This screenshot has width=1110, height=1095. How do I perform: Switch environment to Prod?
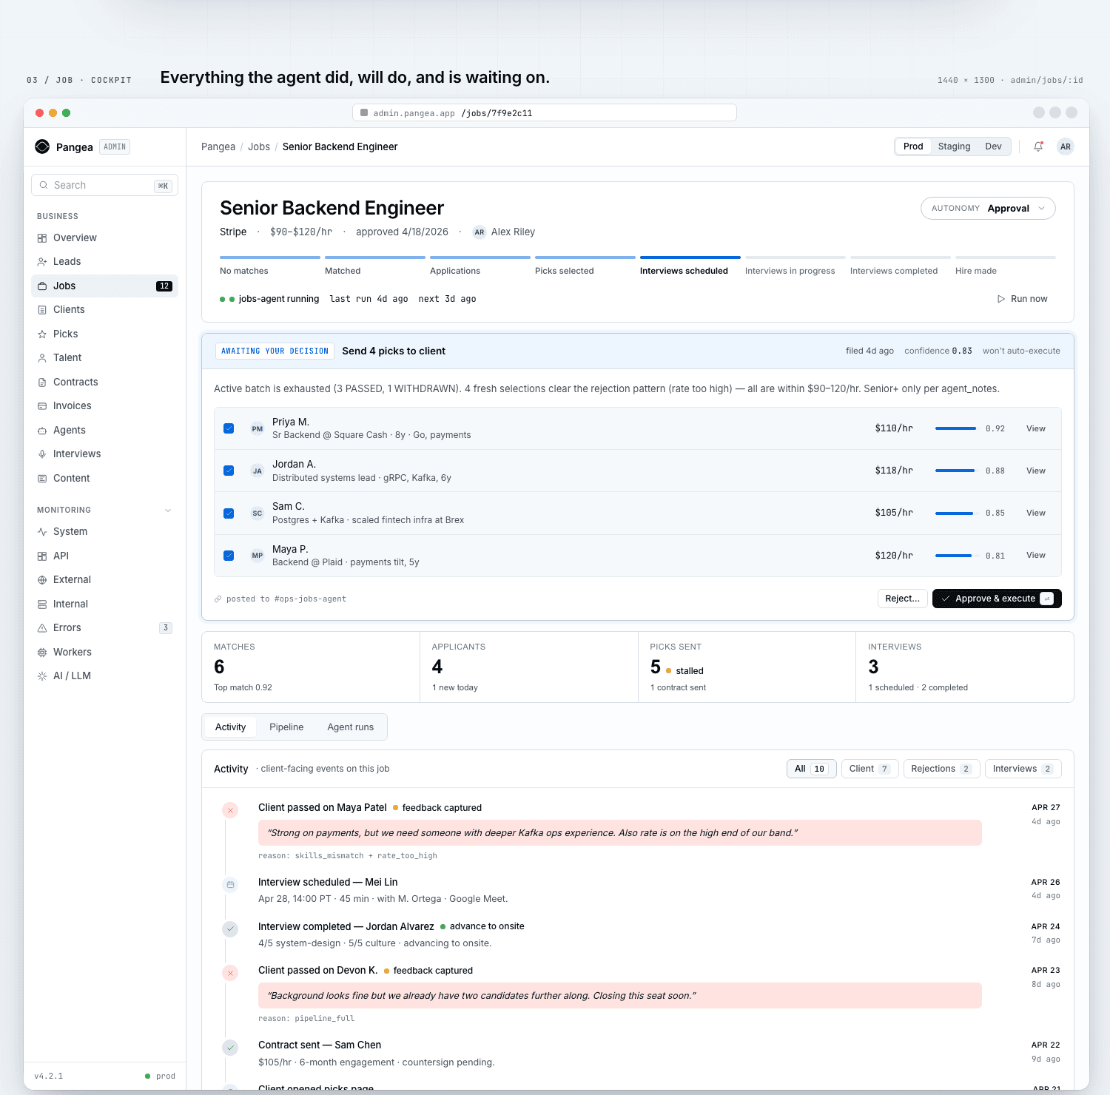pyautogui.click(x=913, y=146)
